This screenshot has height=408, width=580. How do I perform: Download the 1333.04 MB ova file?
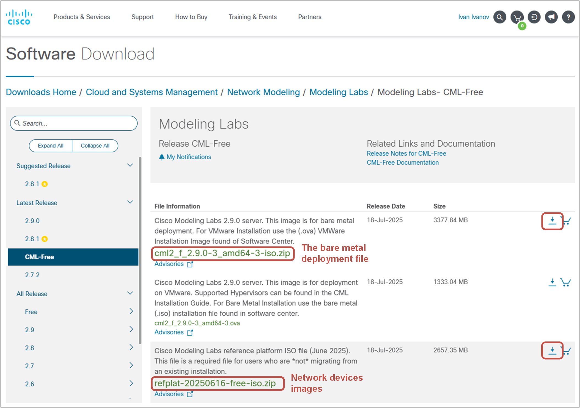552,282
